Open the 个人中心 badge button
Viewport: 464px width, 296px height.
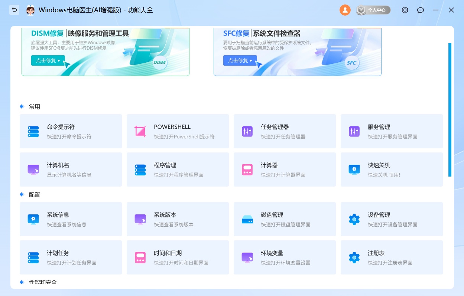tap(373, 10)
